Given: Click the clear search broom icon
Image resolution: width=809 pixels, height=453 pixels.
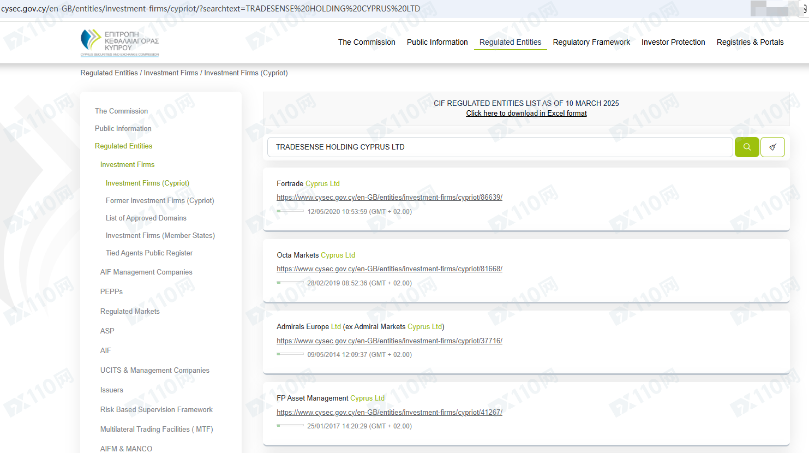Looking at the screenshot, I should pyautogui.click(x=772, y=147).
